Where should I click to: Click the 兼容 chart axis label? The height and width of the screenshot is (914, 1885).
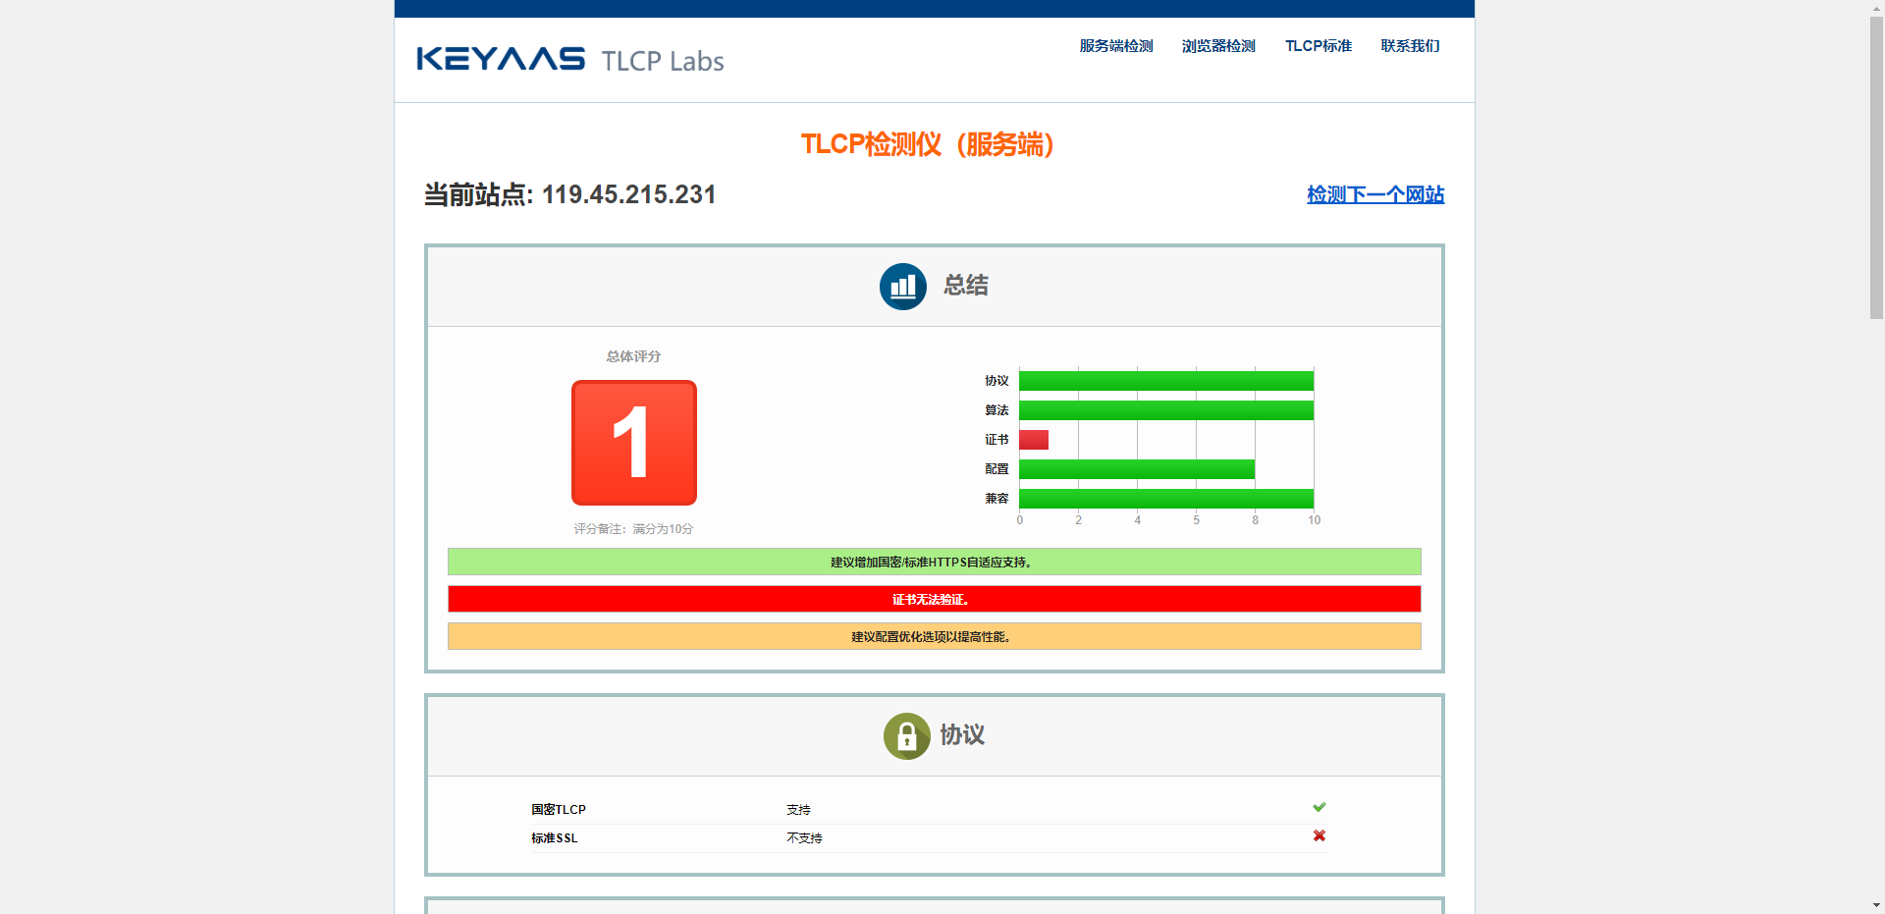coord(996,499)
